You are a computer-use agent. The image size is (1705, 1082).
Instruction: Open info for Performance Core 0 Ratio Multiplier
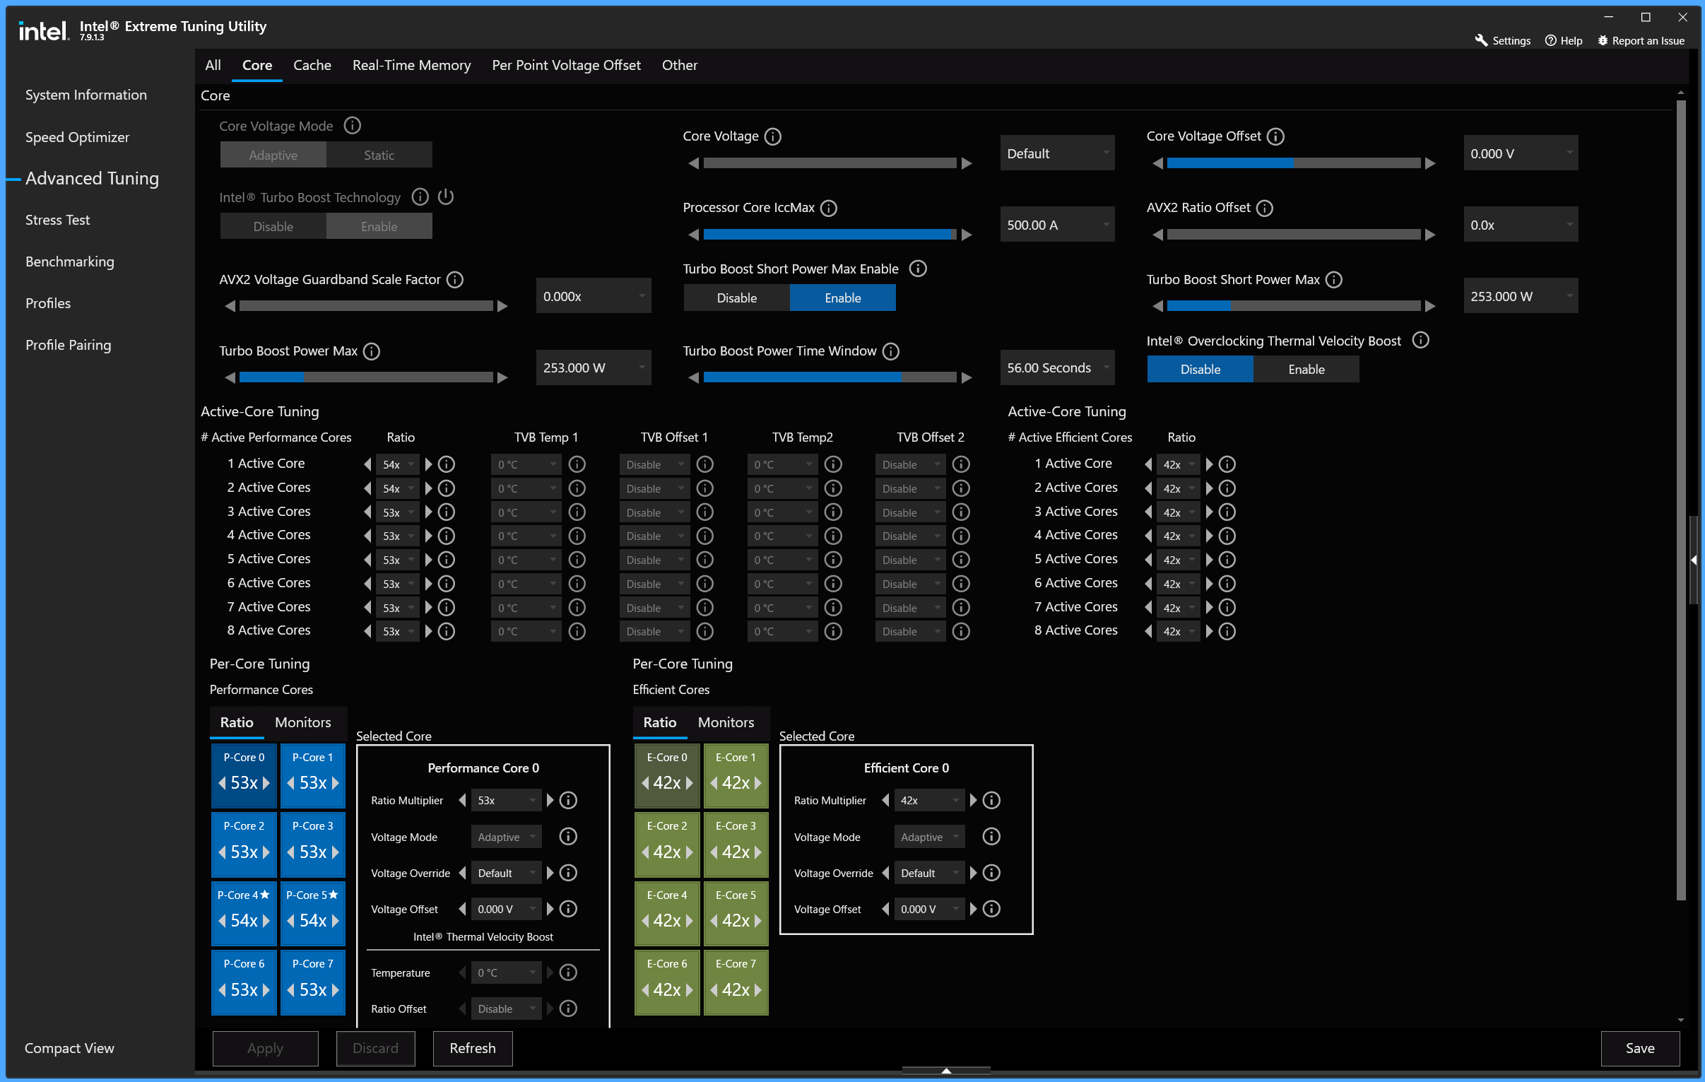568,799
